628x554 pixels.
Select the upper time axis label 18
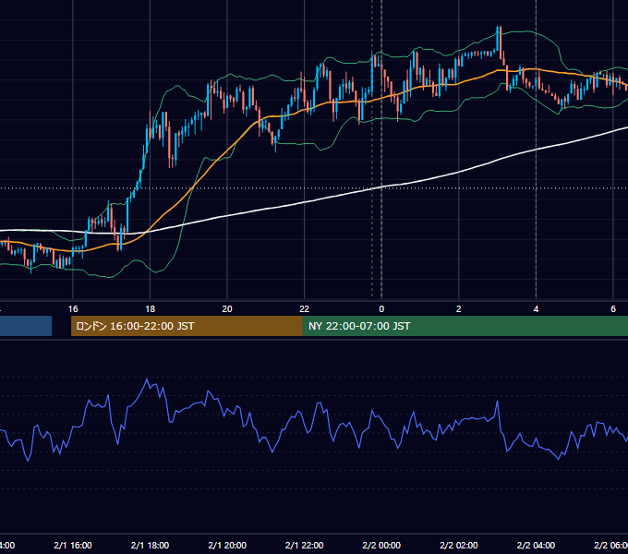coord(151,309)
